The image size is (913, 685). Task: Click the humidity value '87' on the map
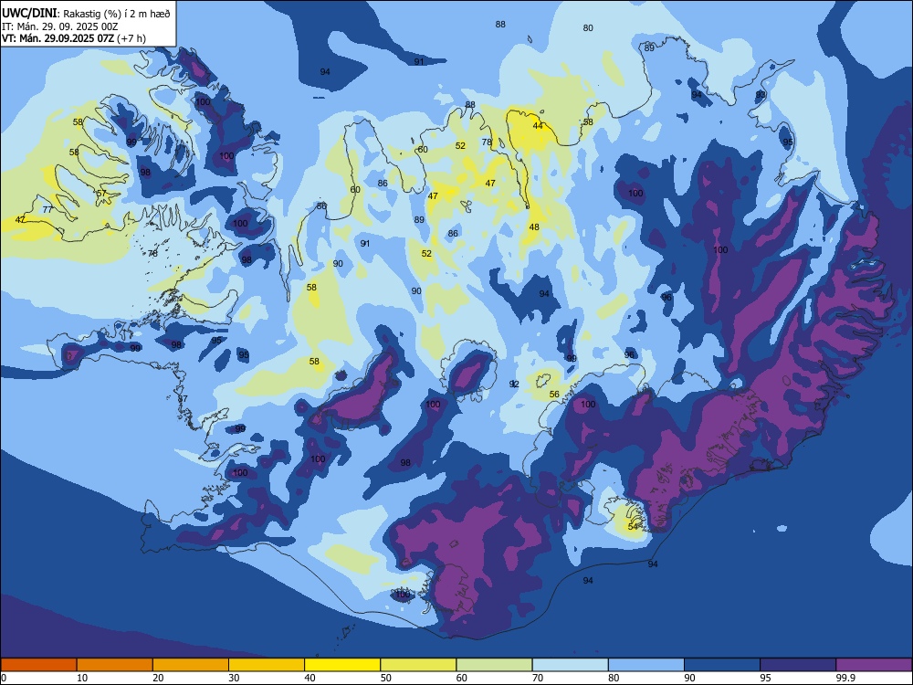(183, 398)
